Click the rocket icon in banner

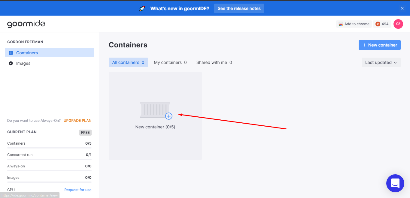pos(142,8)
